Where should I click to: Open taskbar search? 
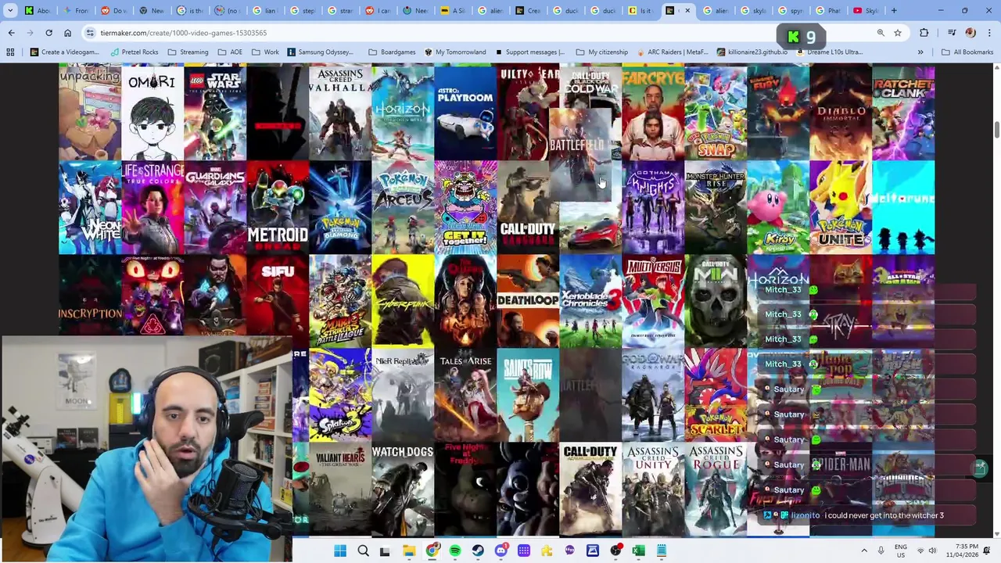[363, 551]
